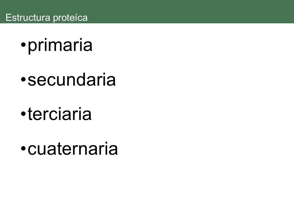Click the first letter 'c' of cuaternaria

pos(32,150)
